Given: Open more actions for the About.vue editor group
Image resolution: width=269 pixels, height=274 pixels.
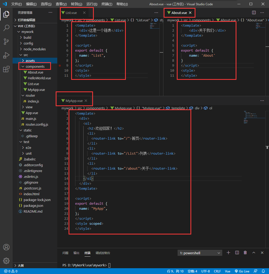Looking at the screenshot, I should point(262,13).
